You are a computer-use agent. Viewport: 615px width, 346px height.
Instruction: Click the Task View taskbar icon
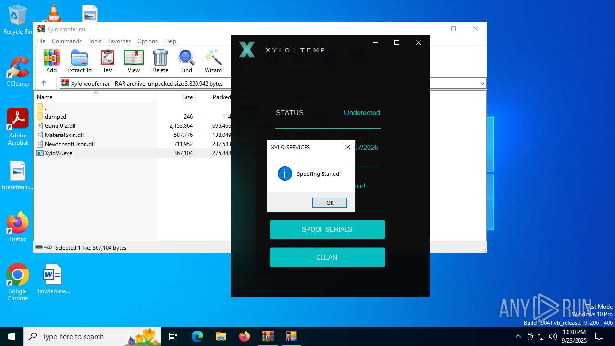coord(173,336)
